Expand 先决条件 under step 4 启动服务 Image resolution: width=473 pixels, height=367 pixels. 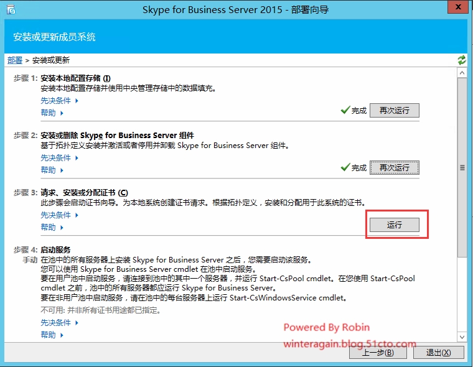click(59, 323)
